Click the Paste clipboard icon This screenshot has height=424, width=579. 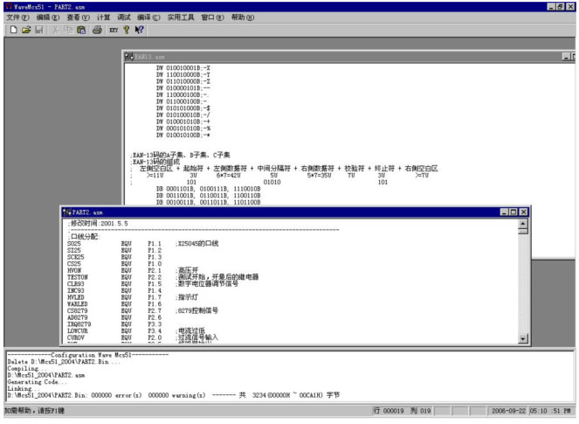81,29
